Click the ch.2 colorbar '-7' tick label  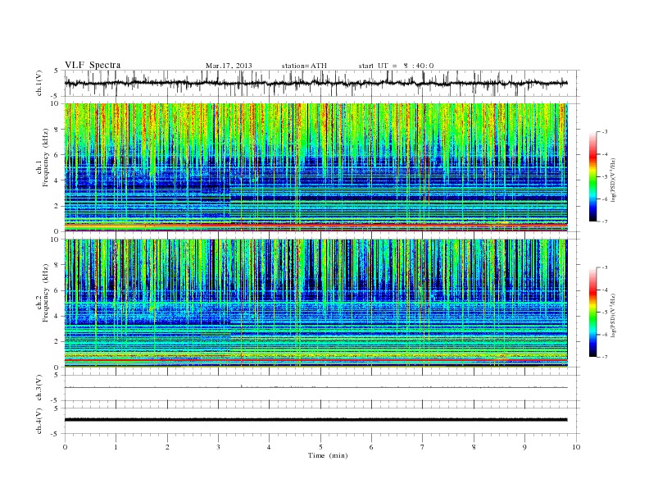604,357
